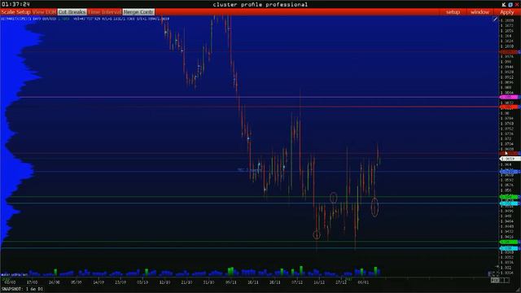The image size is (521, 293).
Task: Click the SNAPSHOT status text
Action: pos(22,289)
